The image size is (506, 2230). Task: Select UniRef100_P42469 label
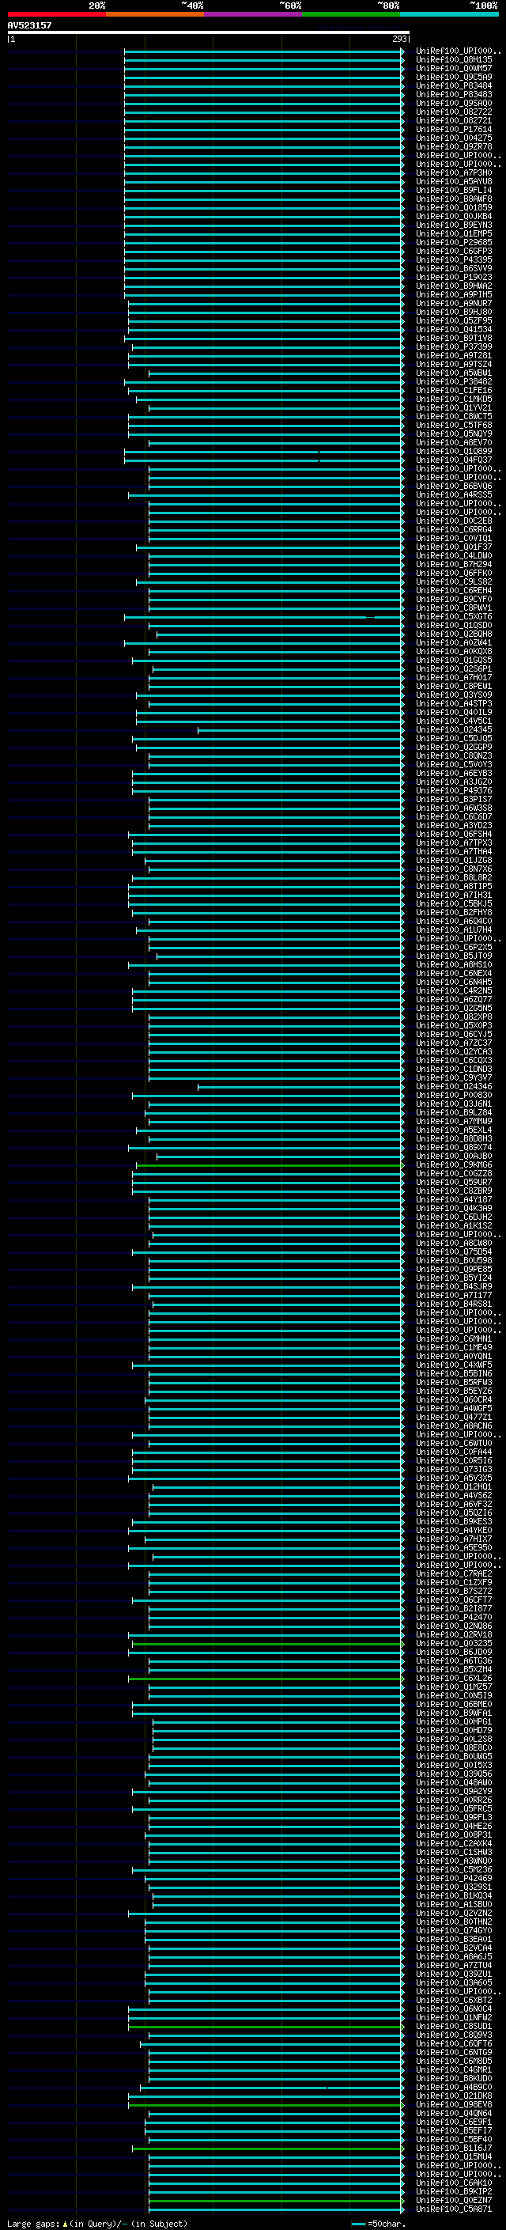[453, 1878]
